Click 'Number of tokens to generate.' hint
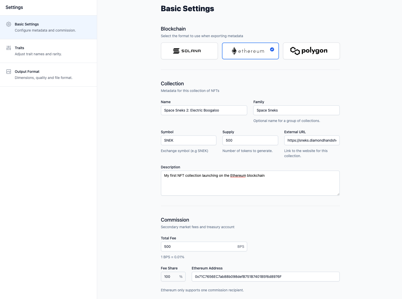This screenshot has width=402, height=299. pos(247,151)
